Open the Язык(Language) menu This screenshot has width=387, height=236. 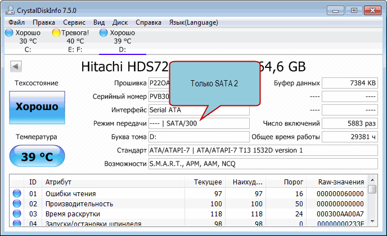click(x=193, y=22)
